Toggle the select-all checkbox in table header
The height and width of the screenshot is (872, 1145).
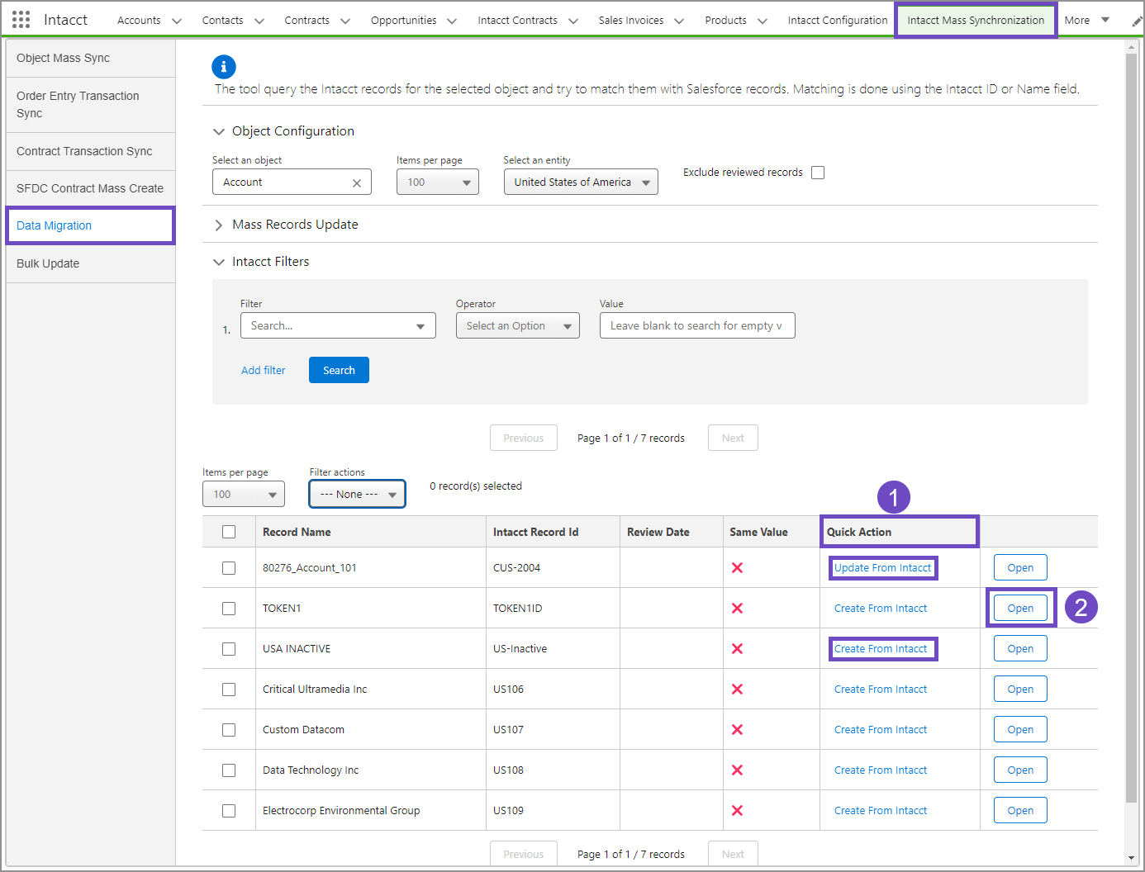229,532
